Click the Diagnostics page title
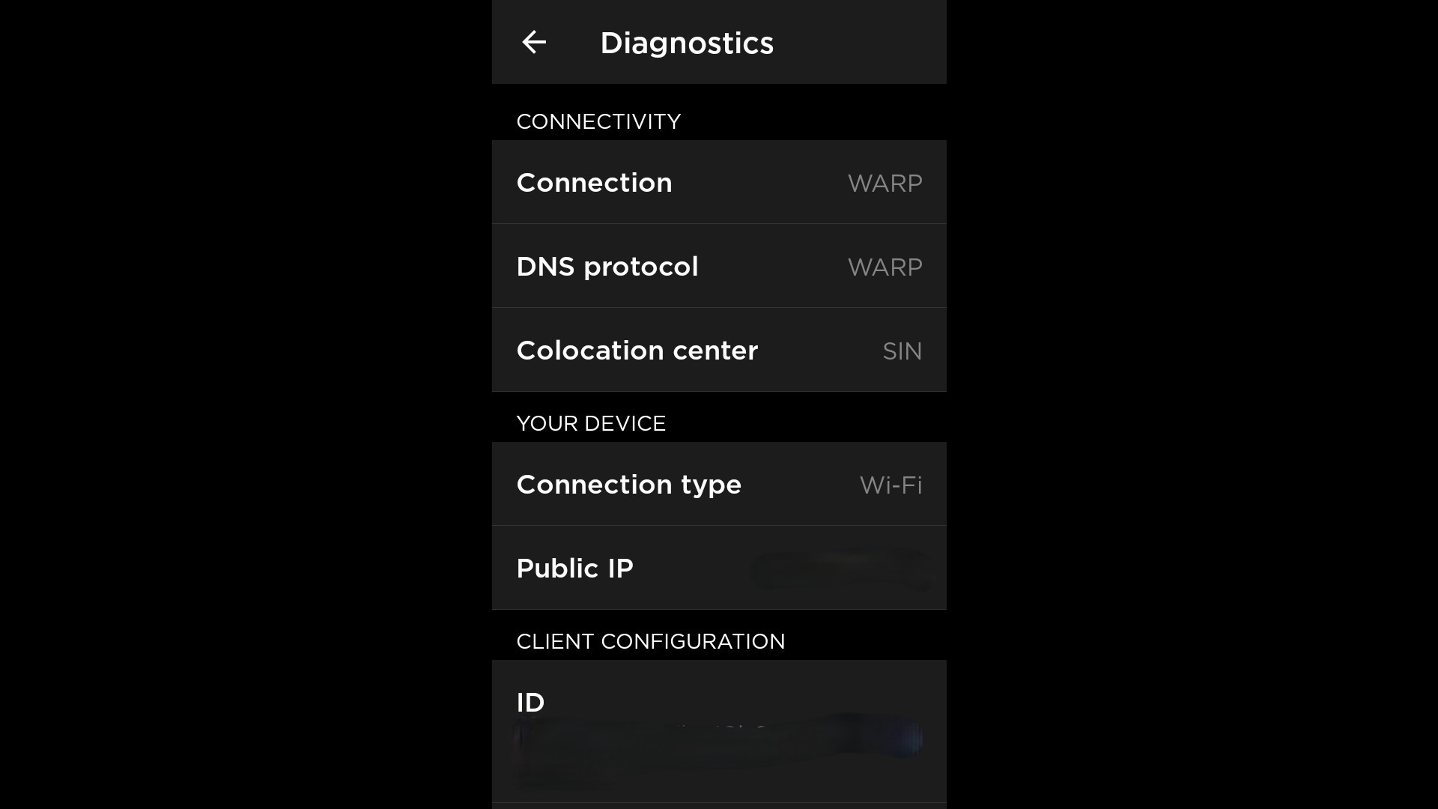1438x809 pixels. click(x=686, y=43)
